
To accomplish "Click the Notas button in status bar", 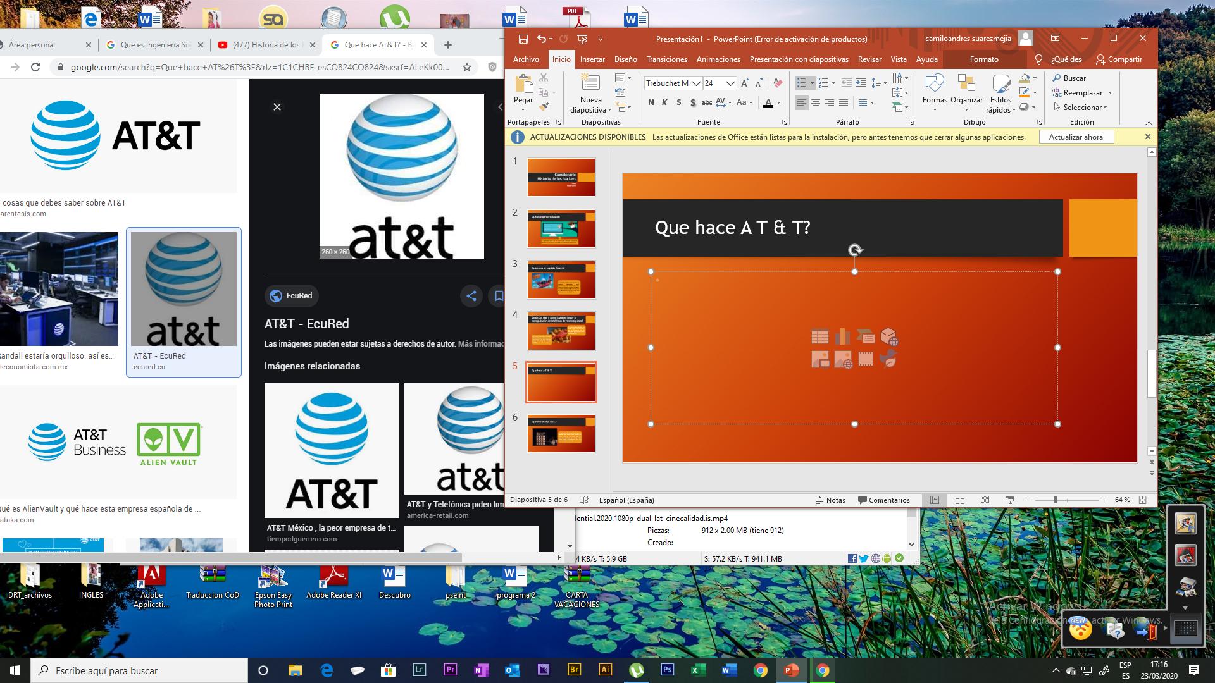I will [x=831, y=500].
